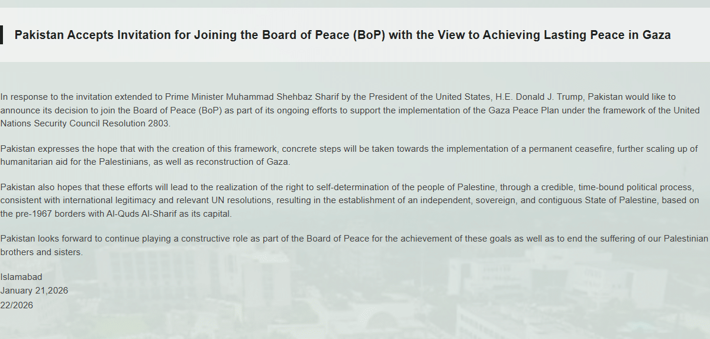Viewport: 710px width, 339px height.
Task: Click the paragraph starting "In response to the invitation"
Action: [350, 110]
